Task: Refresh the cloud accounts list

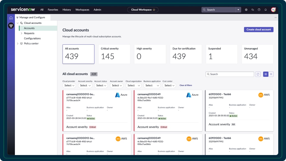Action: [x=258, y=74]
